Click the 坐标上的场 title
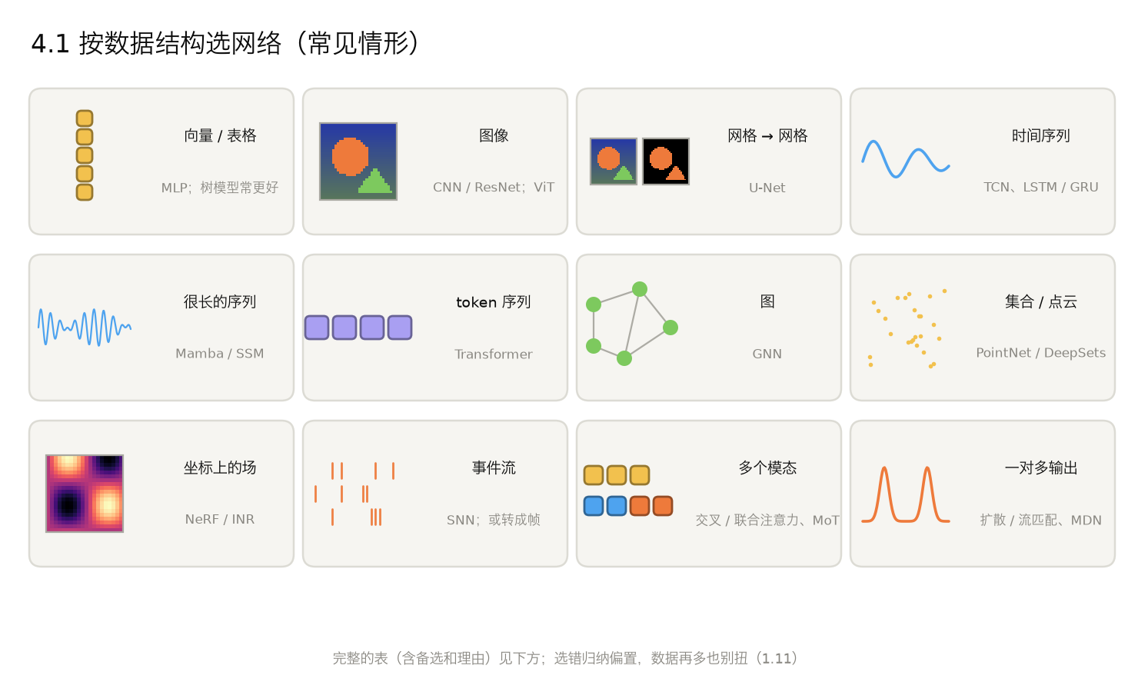Screen dimensions: 1138x692 coord(220,468)
